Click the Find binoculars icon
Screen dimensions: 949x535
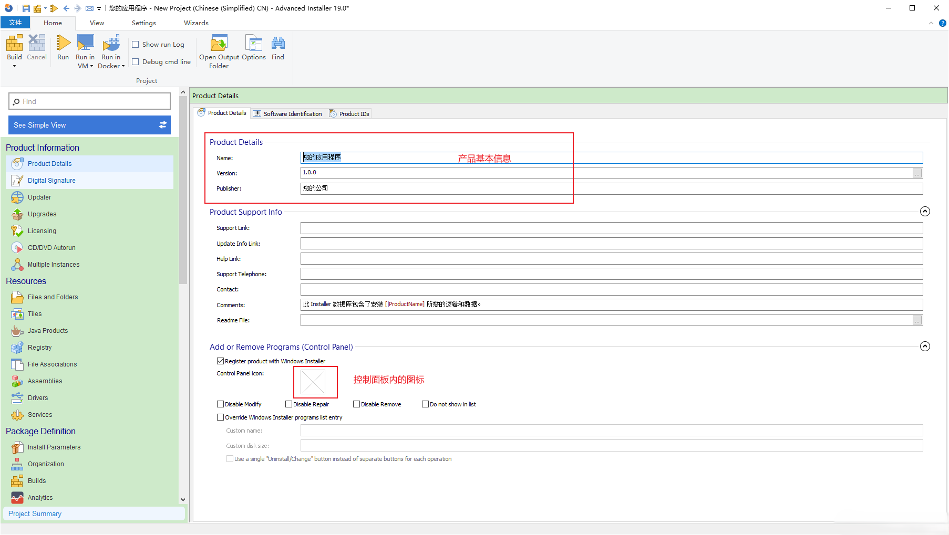point(278,43)
